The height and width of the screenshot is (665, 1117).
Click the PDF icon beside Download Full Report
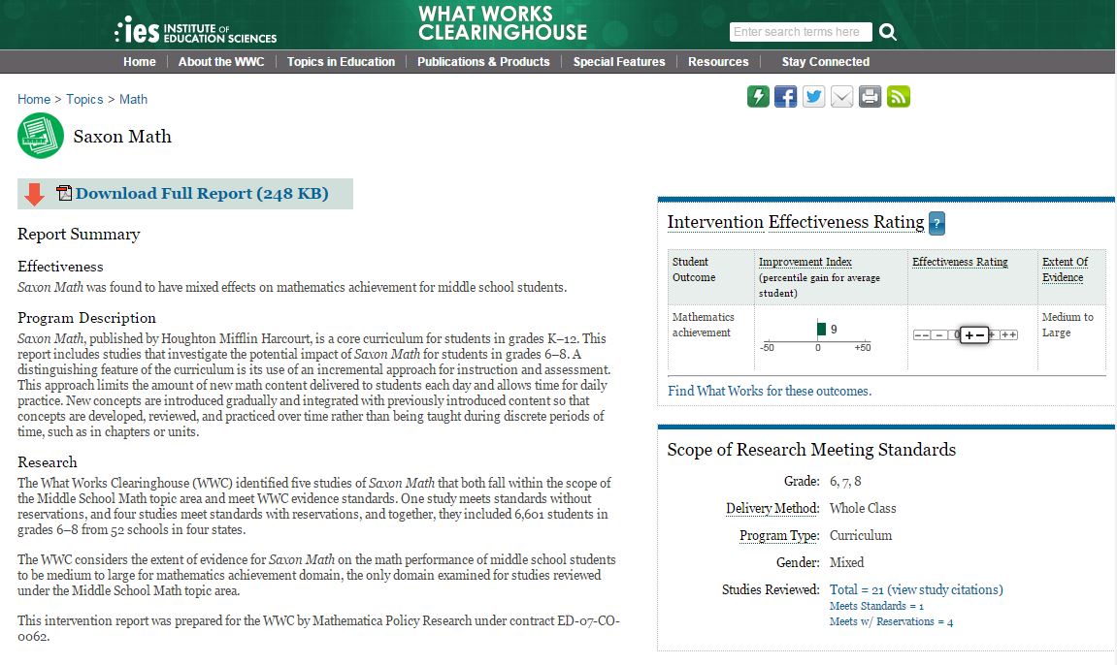click(x=64, y=194)
